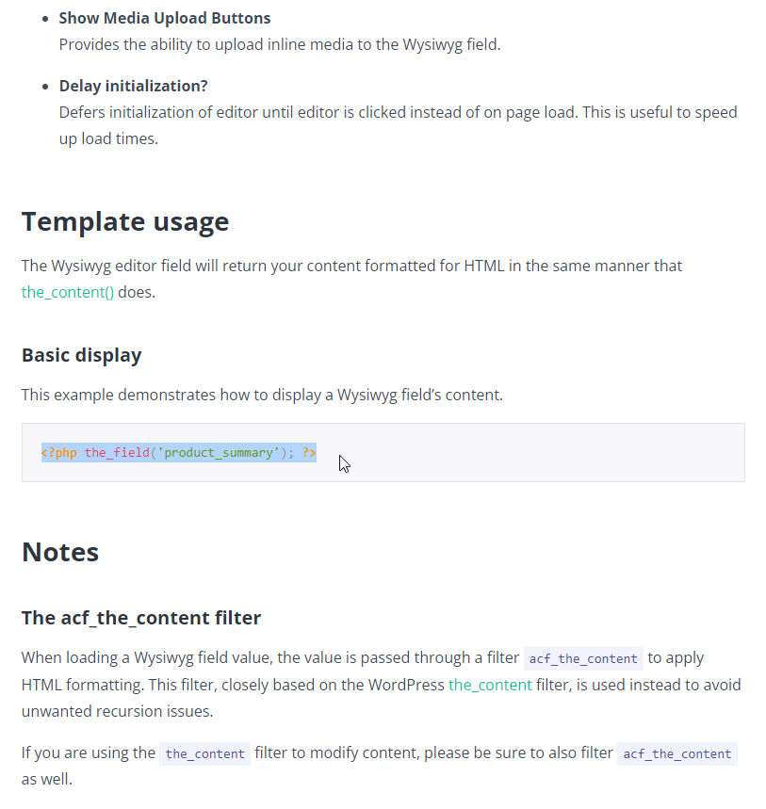Click the 'product_summary' string in code block
766x809 pixels.
coord(219,452)
